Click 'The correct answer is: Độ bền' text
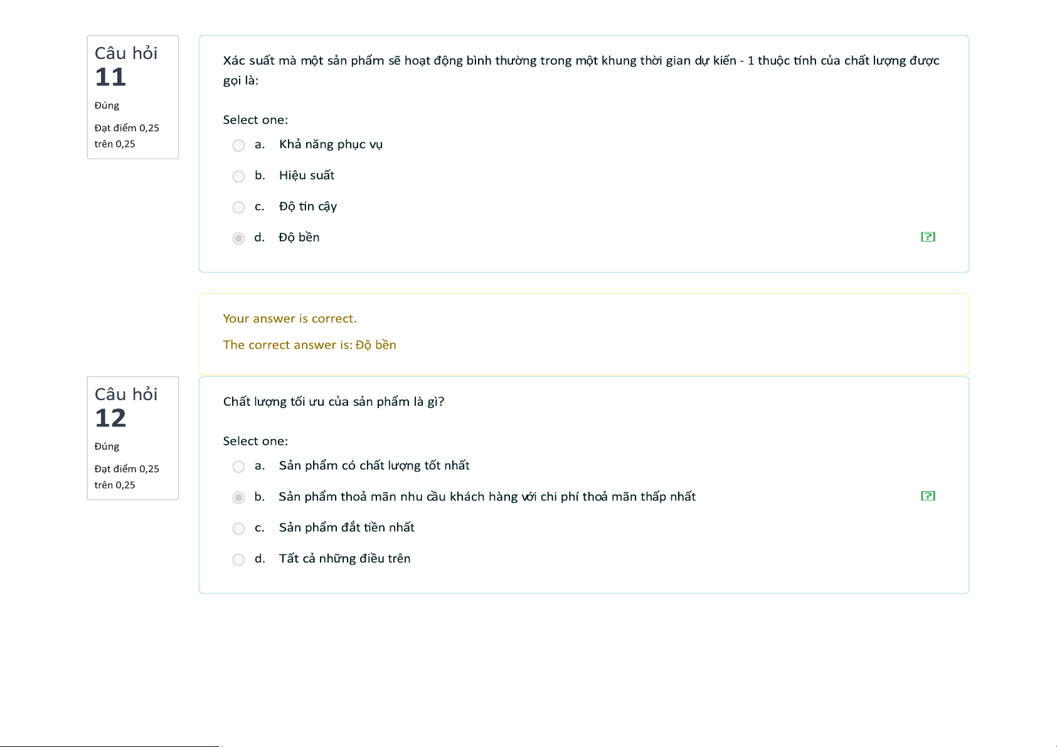 coord(310,345)
